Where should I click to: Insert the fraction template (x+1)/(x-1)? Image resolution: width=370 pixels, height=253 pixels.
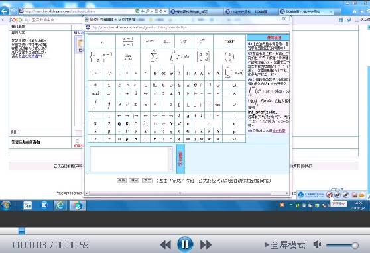[x=128, y=42]
